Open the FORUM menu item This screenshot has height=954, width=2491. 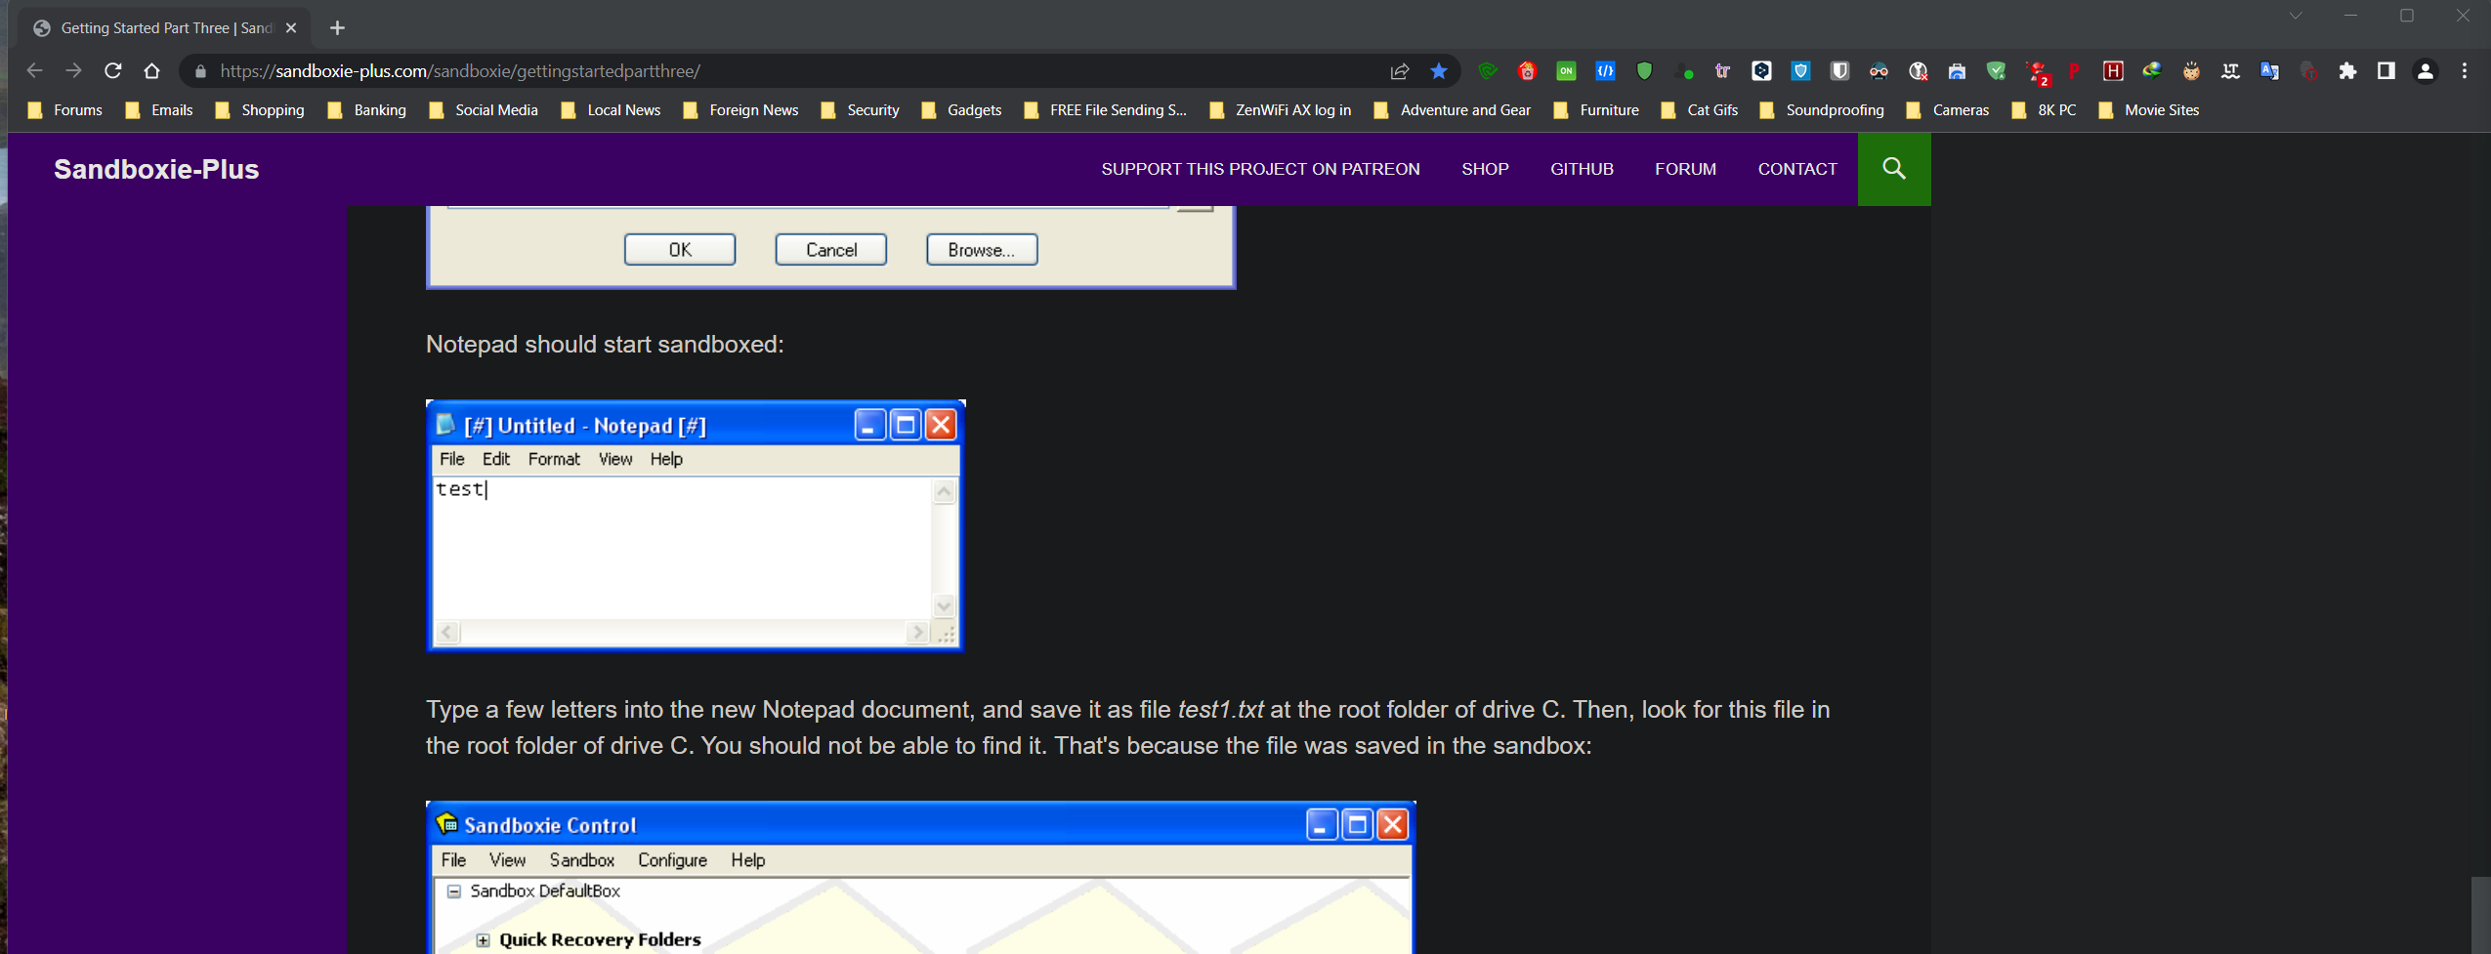[x=1685, y=169]
